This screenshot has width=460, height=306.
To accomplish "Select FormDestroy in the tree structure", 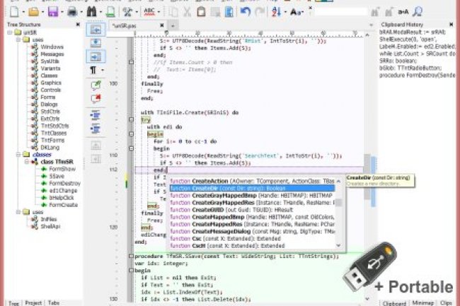I will [x=62, y=183].
